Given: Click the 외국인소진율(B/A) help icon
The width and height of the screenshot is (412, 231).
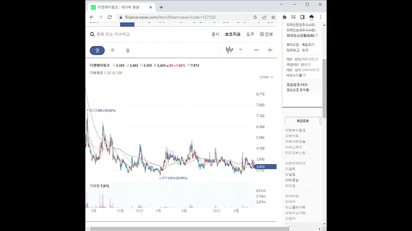Looking at the screenshot, I should 316,35.
